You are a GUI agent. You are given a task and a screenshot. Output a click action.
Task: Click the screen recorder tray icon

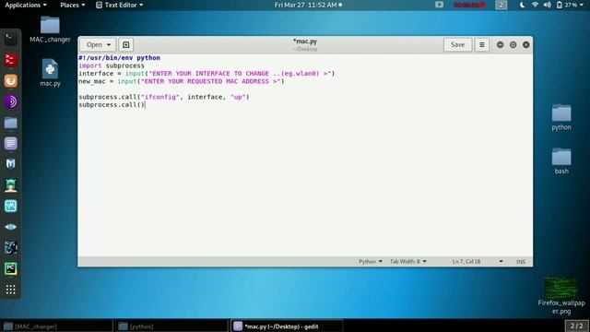(439, 5)
